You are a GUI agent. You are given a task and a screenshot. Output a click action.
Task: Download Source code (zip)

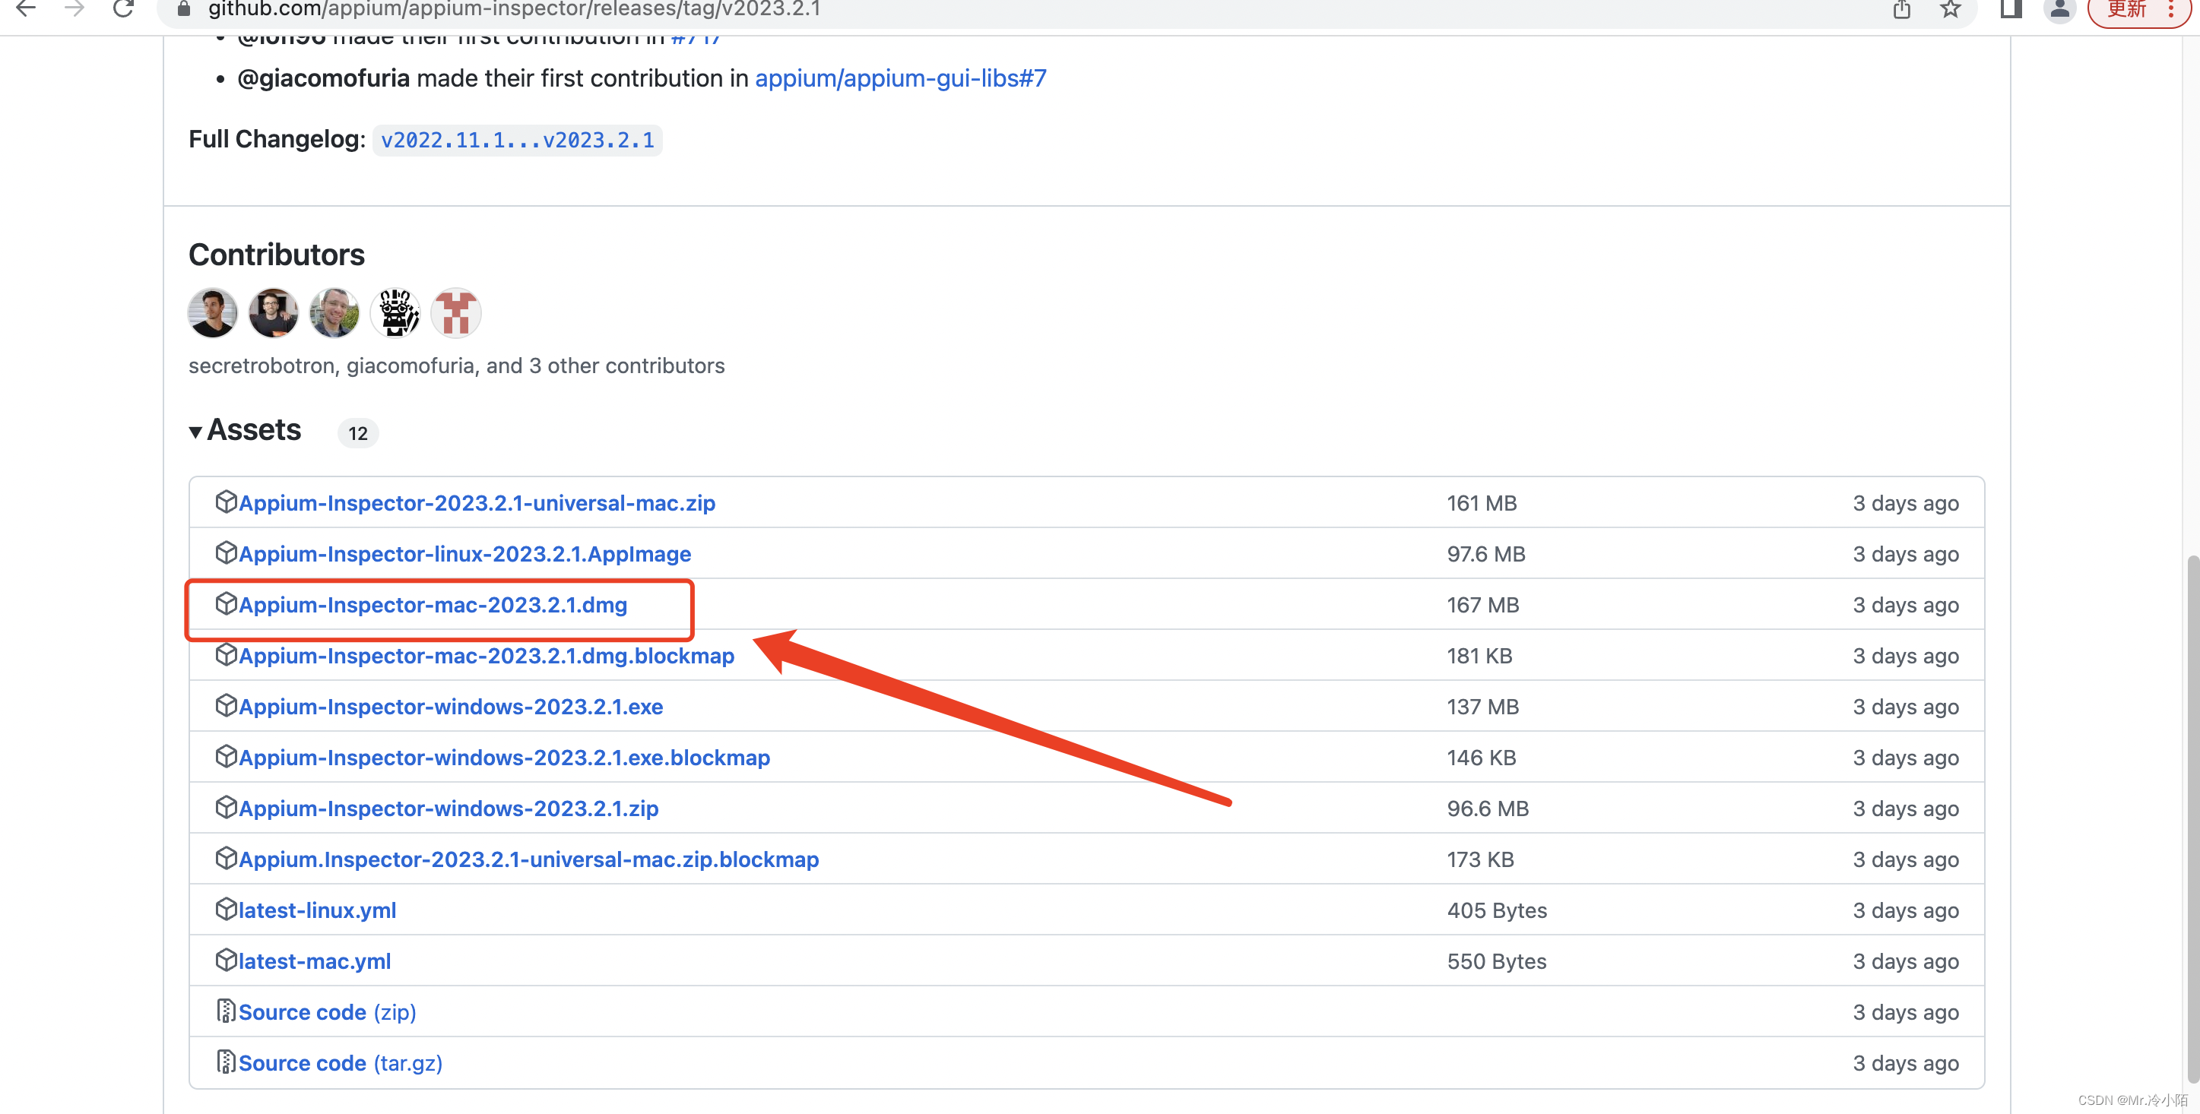tap(327, 1011)
